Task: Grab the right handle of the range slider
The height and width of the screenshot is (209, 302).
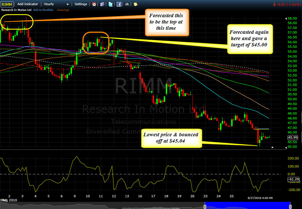Action: (290, 207)
